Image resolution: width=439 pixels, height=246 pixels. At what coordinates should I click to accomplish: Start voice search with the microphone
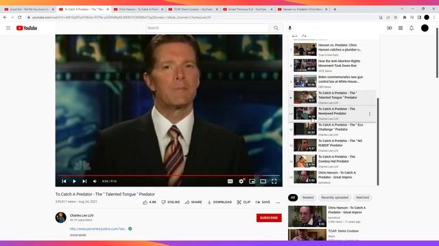[x=289, y=28]
